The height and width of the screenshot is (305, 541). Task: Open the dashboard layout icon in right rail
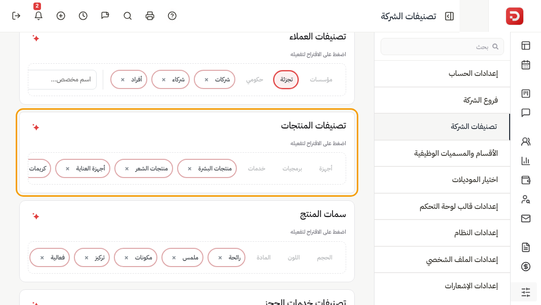(525, 46)
